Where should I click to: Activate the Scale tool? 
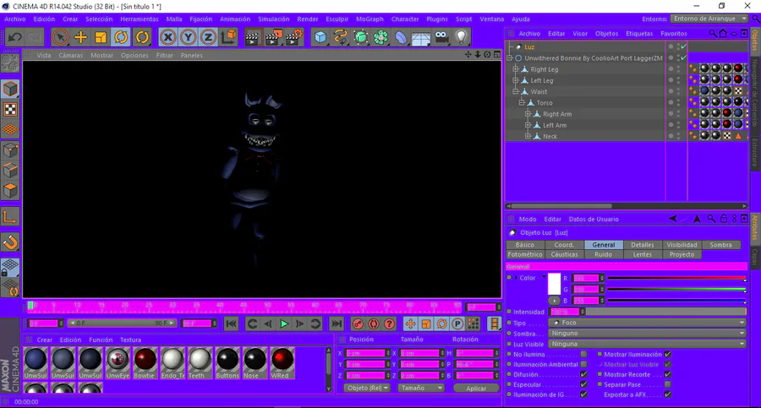tap(101, 37)
